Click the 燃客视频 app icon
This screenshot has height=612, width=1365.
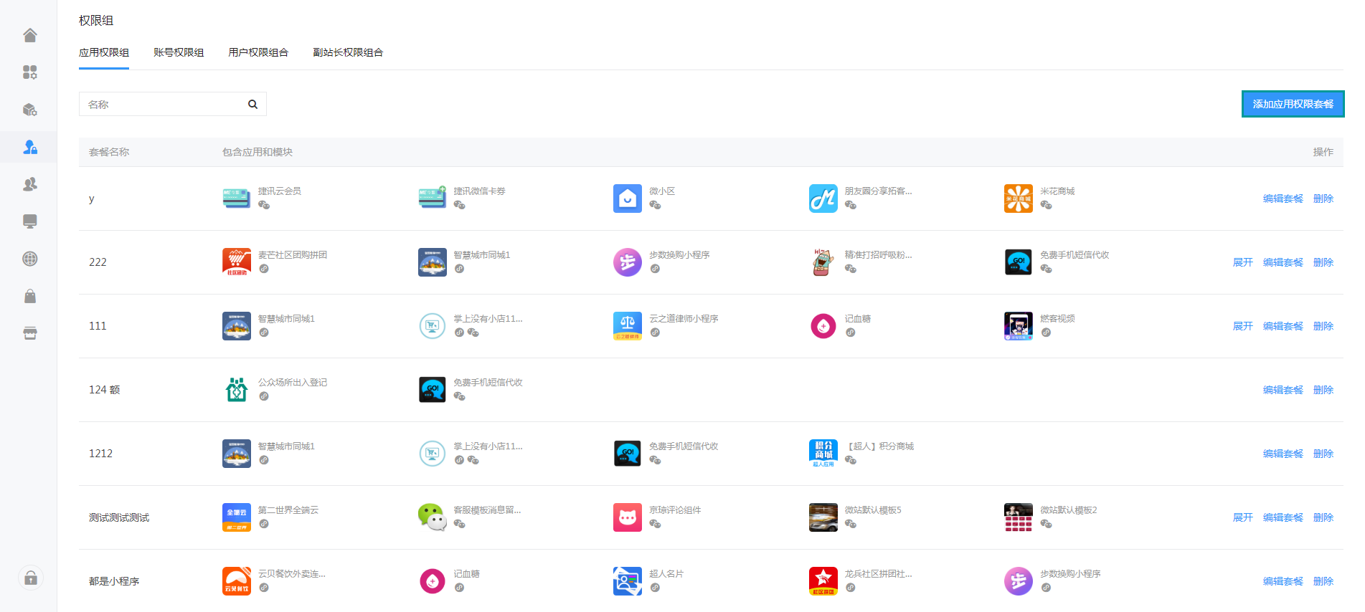[1019, 326]
